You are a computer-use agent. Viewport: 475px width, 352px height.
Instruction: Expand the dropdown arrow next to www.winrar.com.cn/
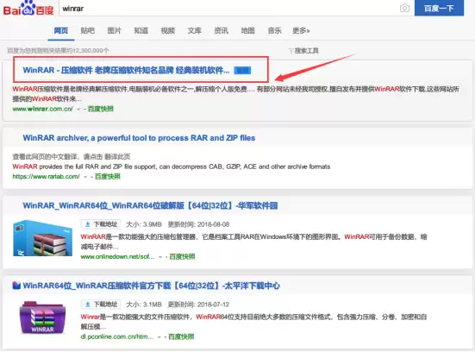click(x=78, y=110)
